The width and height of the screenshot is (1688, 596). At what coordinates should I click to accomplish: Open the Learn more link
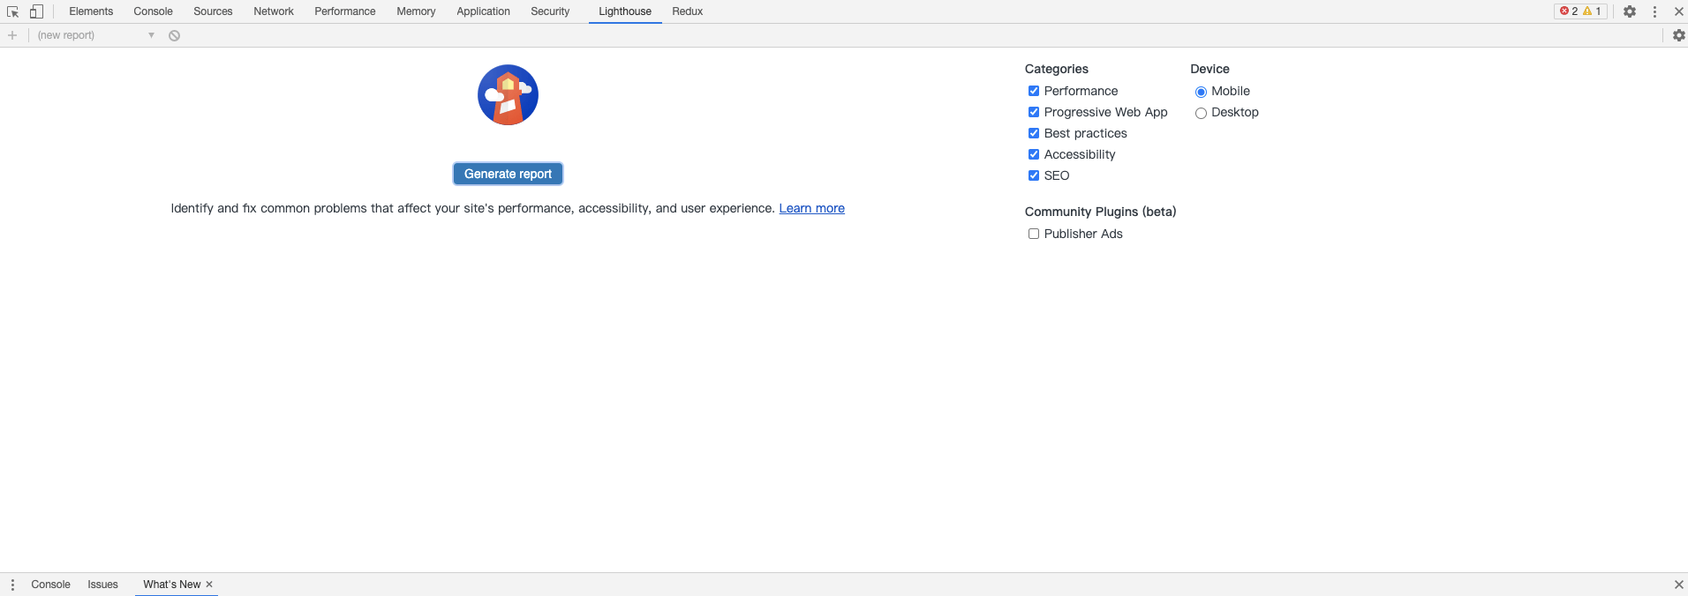(x=811, y=208)
